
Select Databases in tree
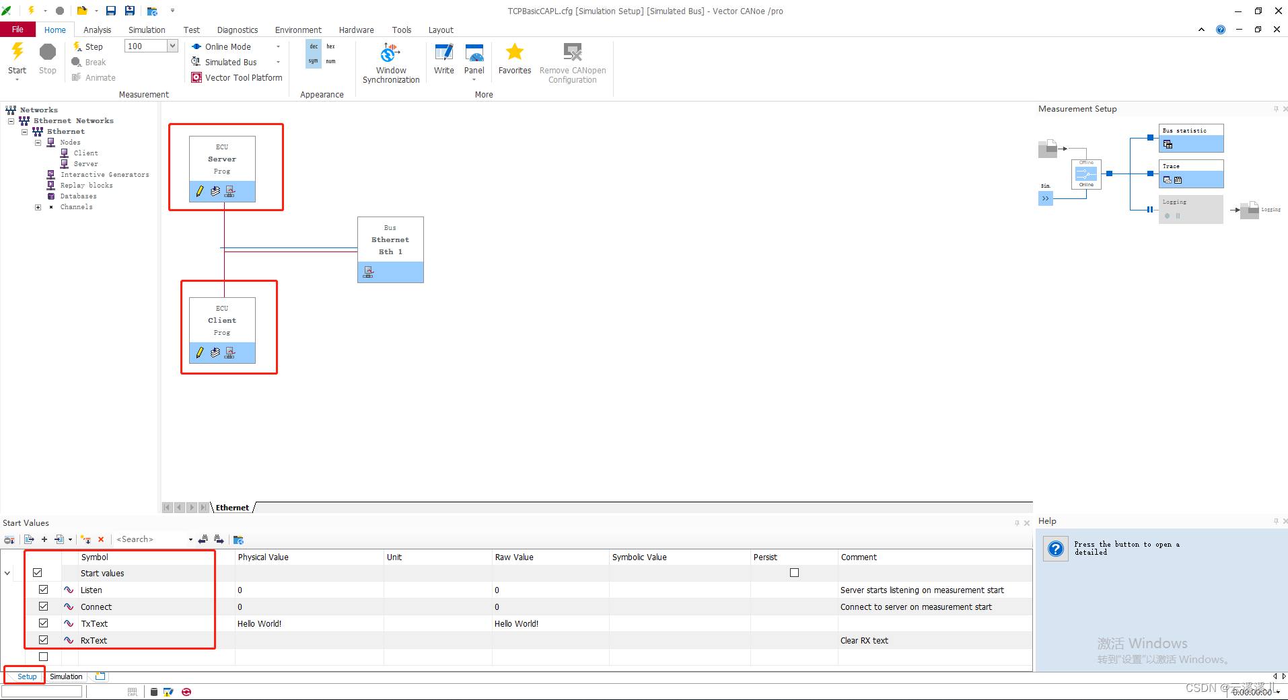pyautogui.click(x=78, y=196)
